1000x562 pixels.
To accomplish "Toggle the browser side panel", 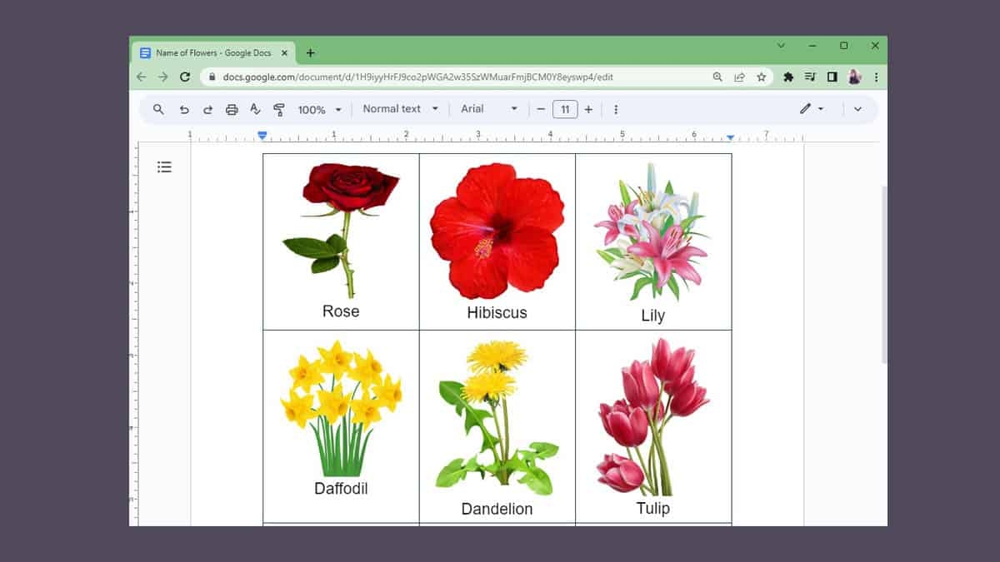I will coord(832,77).
